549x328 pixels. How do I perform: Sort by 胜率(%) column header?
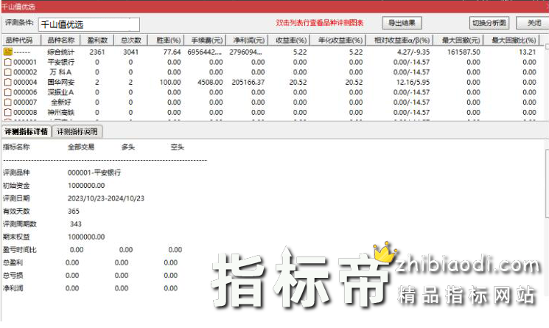coord(165,41)
